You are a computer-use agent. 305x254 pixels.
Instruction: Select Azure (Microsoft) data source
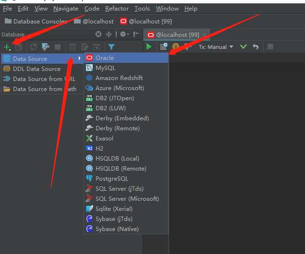click(126, 88)
